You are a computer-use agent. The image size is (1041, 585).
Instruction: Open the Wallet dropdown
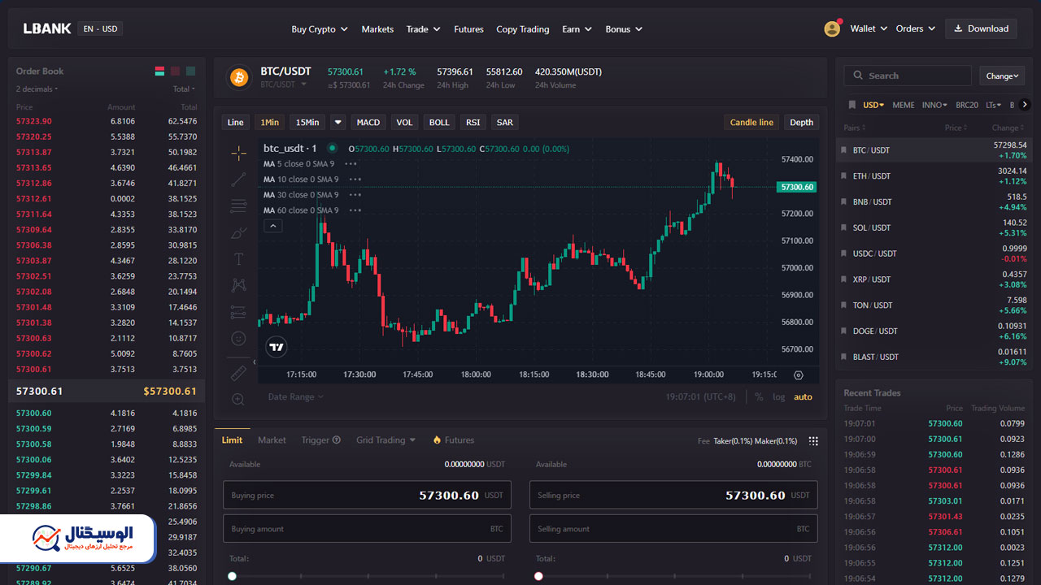tap(869, 28)
